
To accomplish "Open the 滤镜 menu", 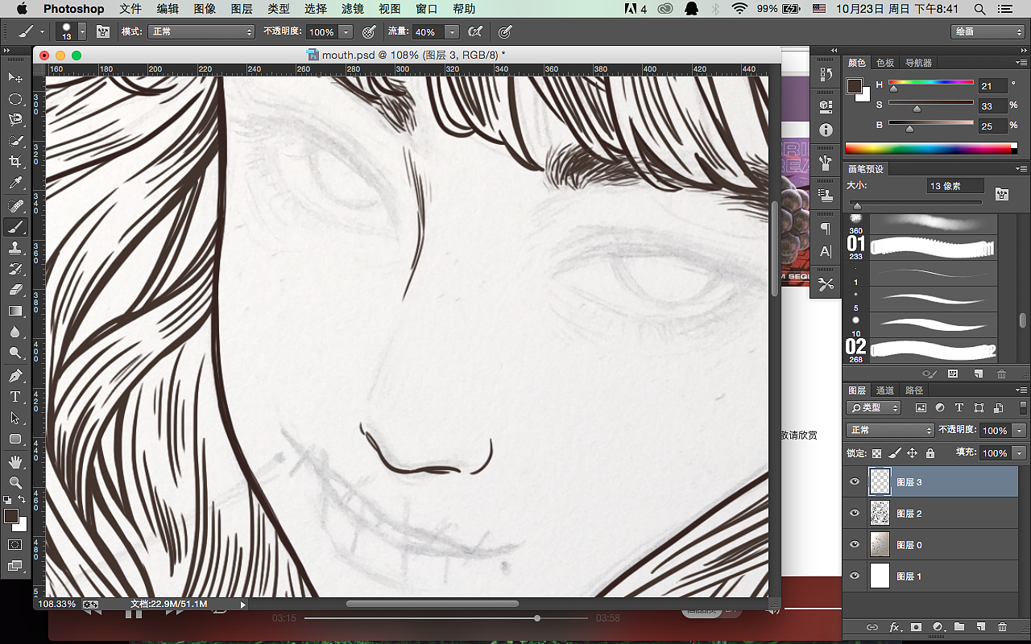I will tap(352, 9).
